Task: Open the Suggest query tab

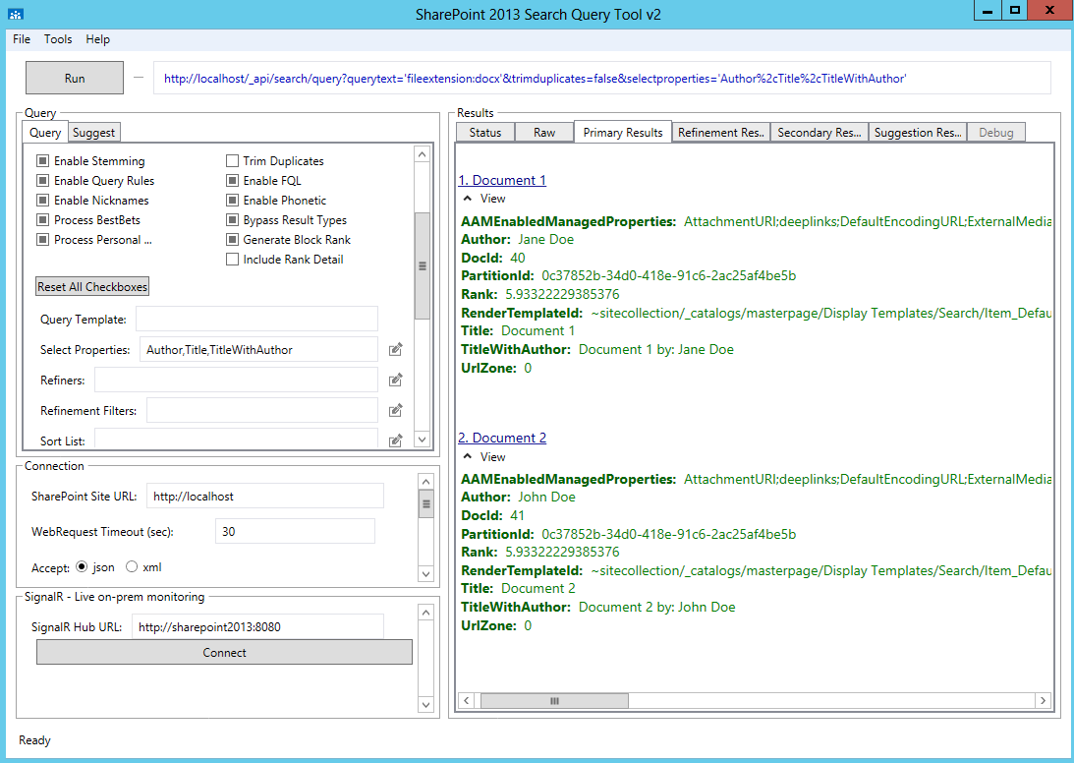Action: [x=94, y=133]
